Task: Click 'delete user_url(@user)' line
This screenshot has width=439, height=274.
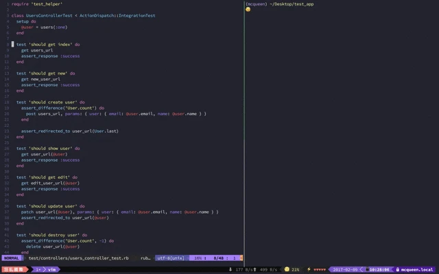Action: (53, 247)
